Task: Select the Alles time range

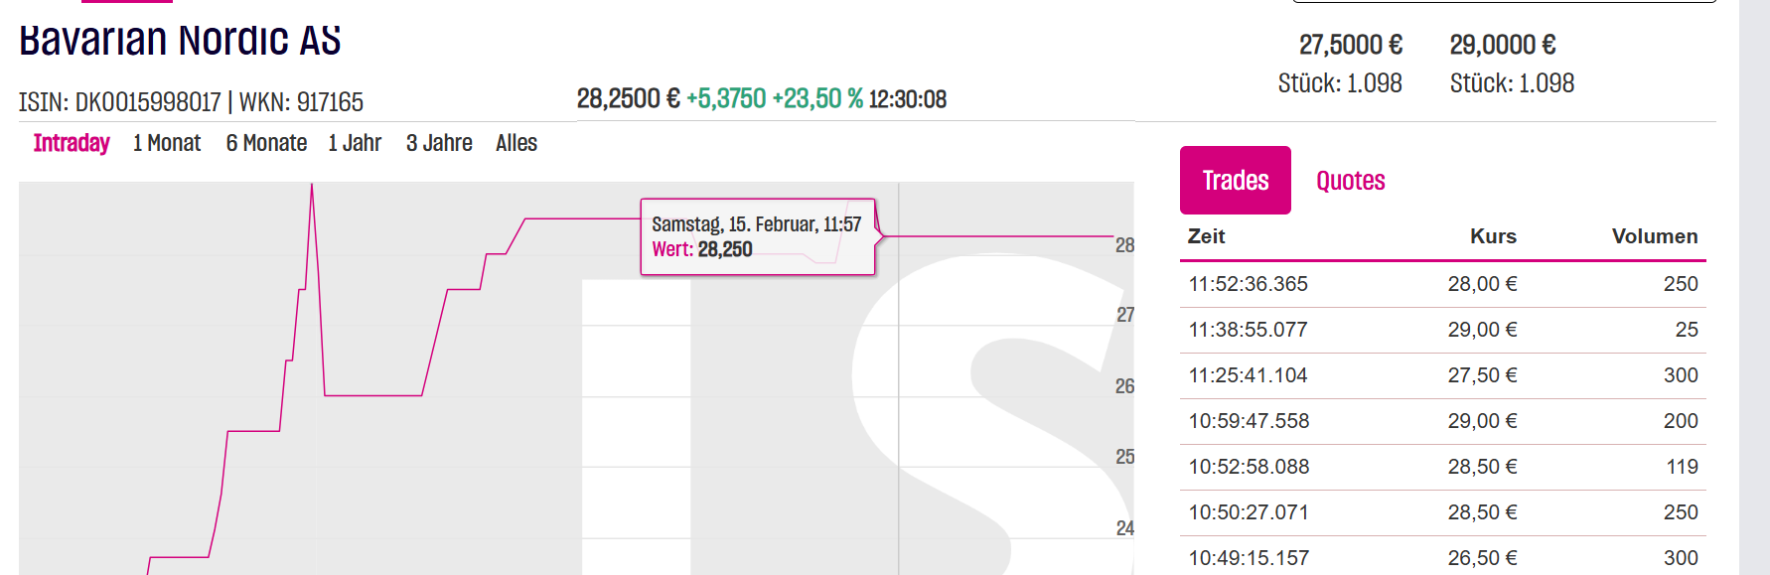Action: pyautogui.click(x=516, y=143)
